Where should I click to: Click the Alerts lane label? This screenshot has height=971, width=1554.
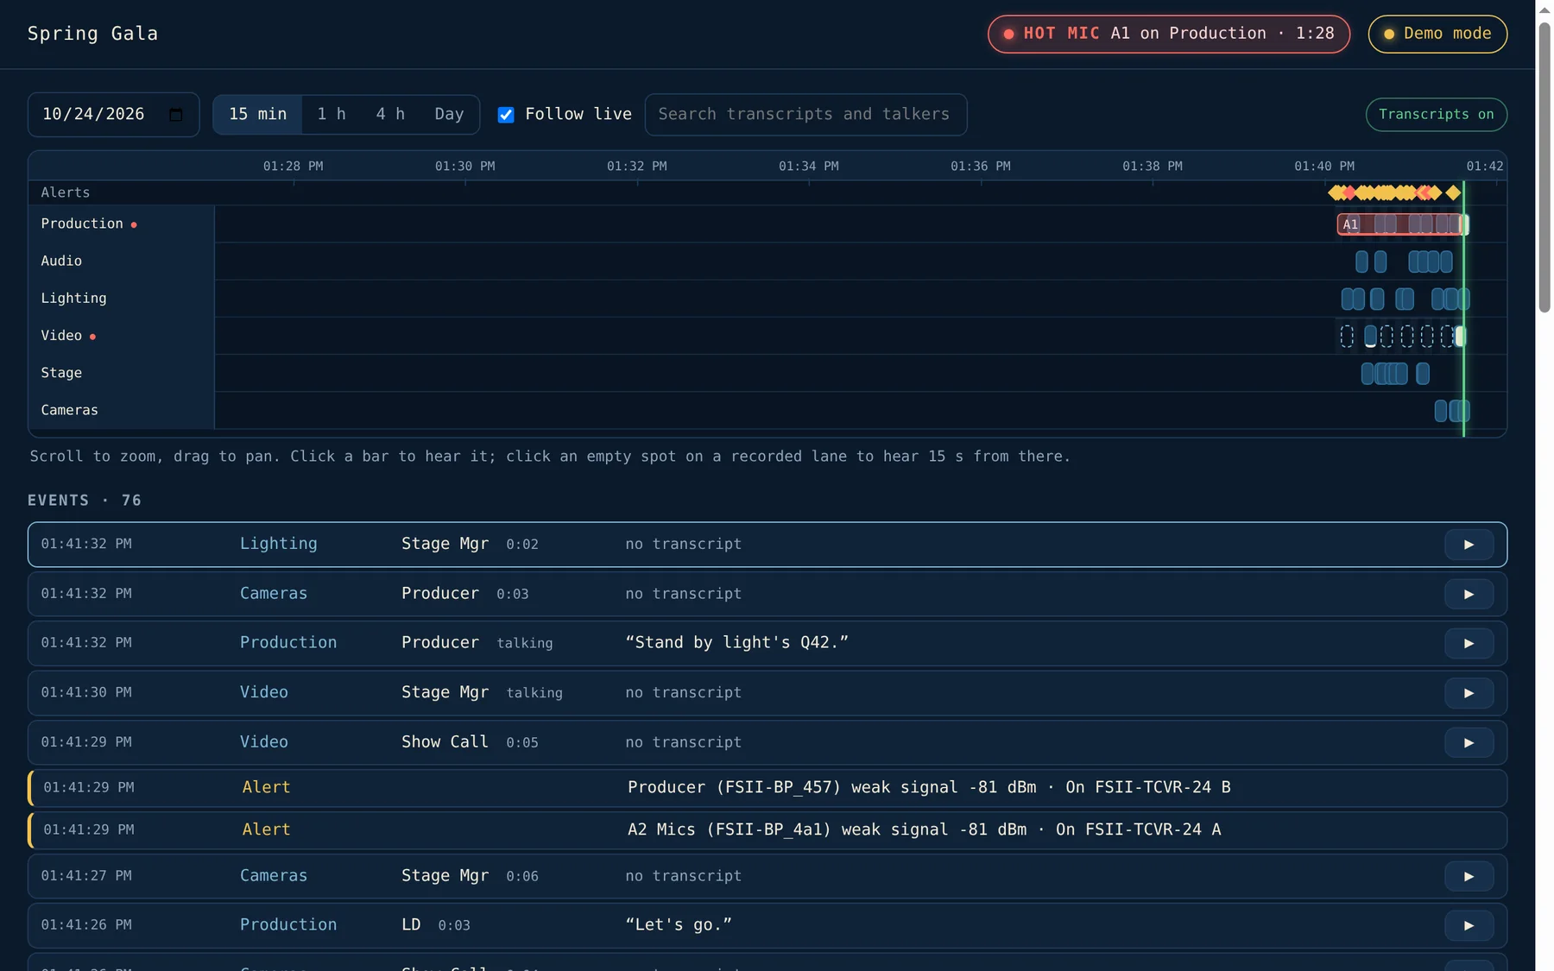click(66, 192)
